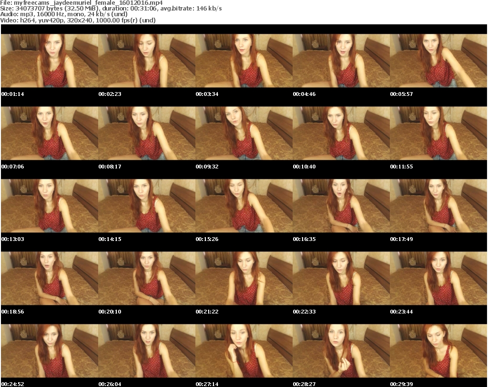This screenshot has height=387, width=488.
Task: Click the file name line in header
Action: (x=81, y=3)
